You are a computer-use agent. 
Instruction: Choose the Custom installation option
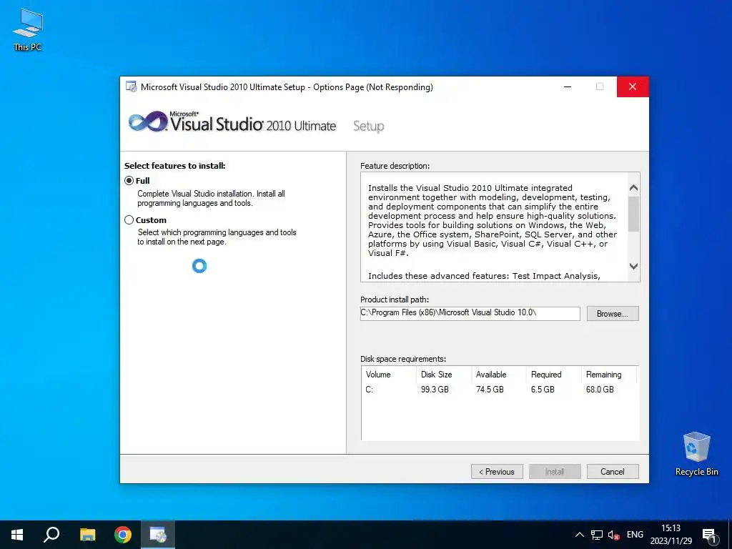[129, 220]
